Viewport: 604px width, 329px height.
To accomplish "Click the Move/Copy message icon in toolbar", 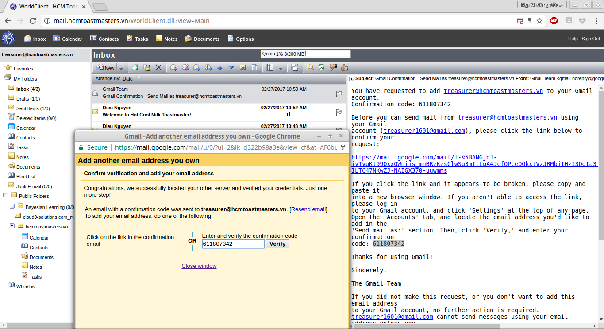I will [x=147, y=68].
